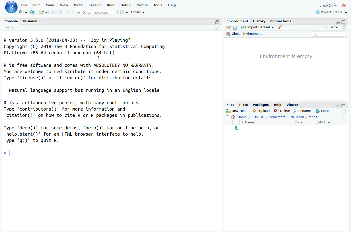Click the Go to file/function field

point(95,12)
